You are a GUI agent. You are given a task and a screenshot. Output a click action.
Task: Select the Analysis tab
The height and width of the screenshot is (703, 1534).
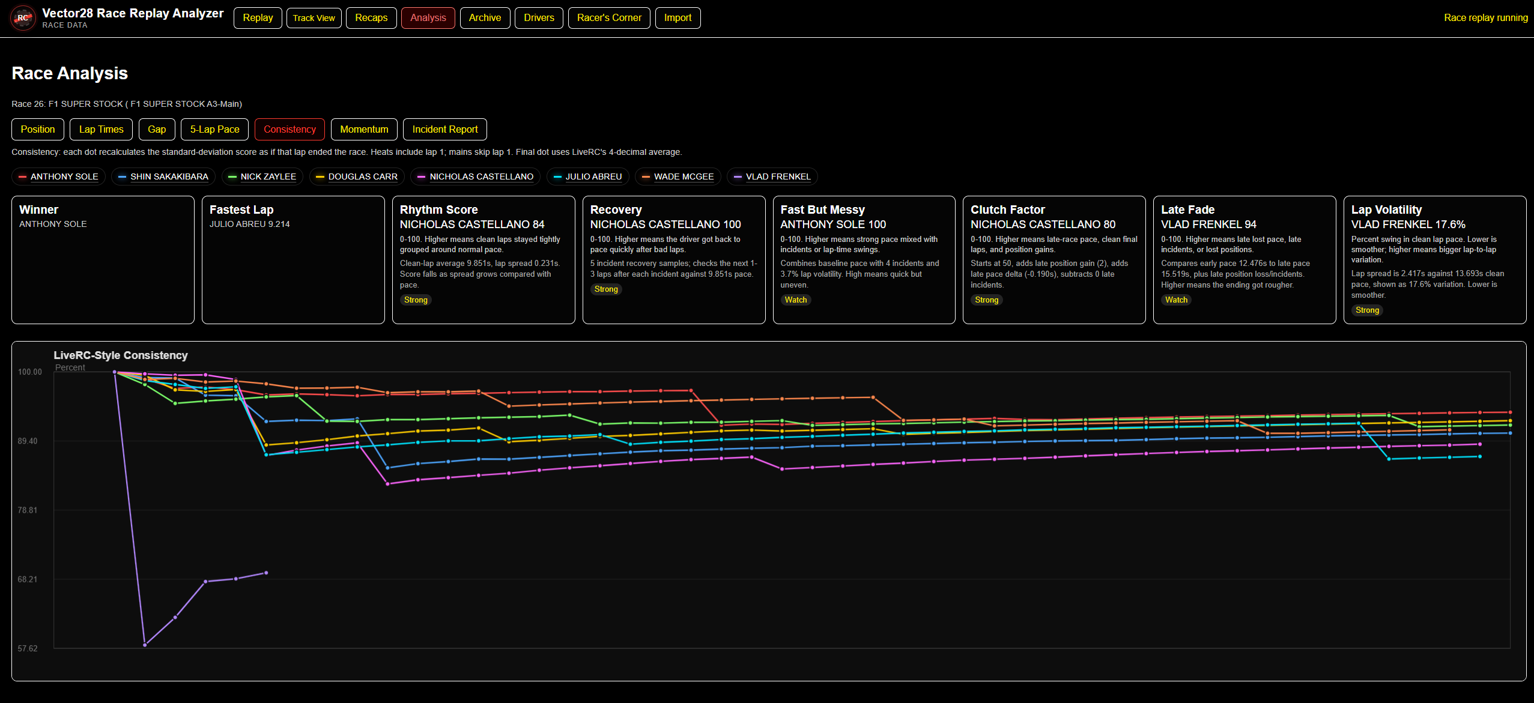pos(428,18)
